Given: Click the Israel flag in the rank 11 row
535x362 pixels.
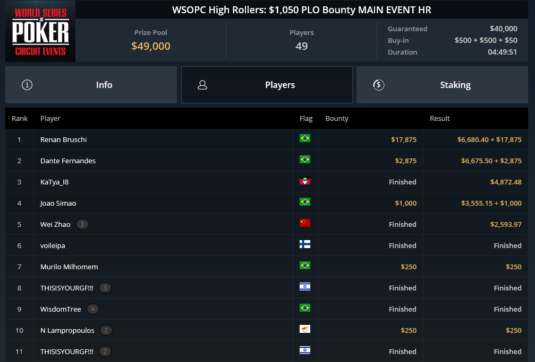Looking at the screenshot, I should point(305,350).
